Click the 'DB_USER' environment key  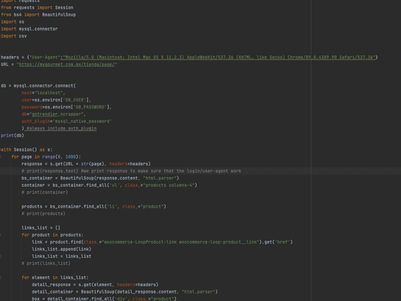[x=75, y=100]
